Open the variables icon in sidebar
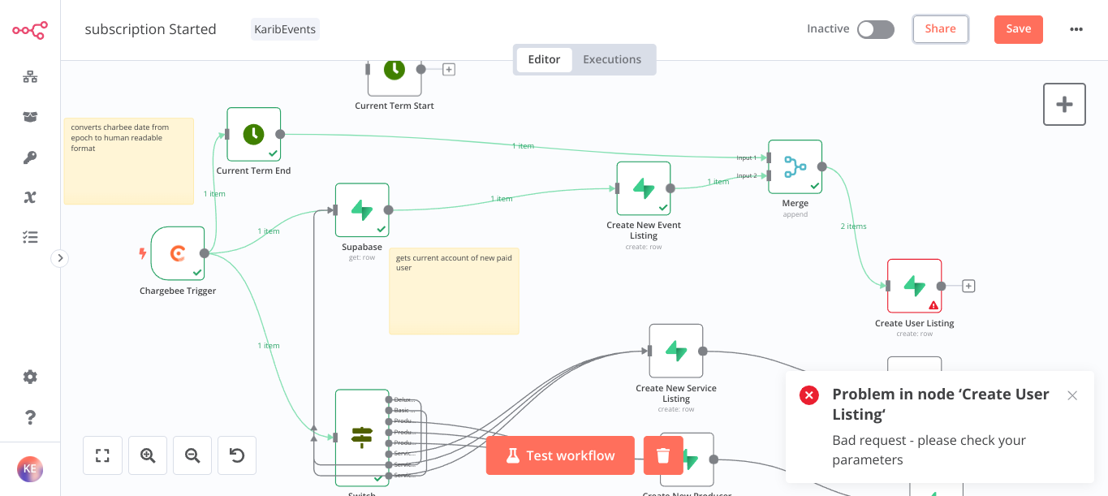Image resolution: width=1108 pixels, height=496 pixels. click(30, 197)
